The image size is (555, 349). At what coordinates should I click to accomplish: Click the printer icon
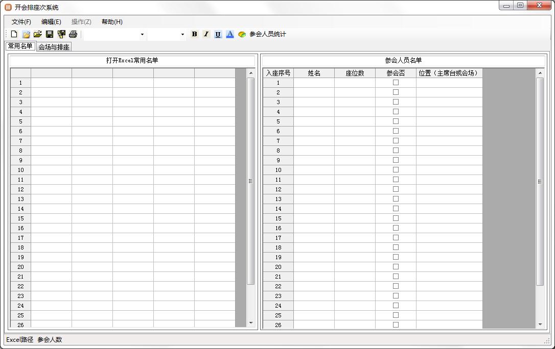point(73,34)
